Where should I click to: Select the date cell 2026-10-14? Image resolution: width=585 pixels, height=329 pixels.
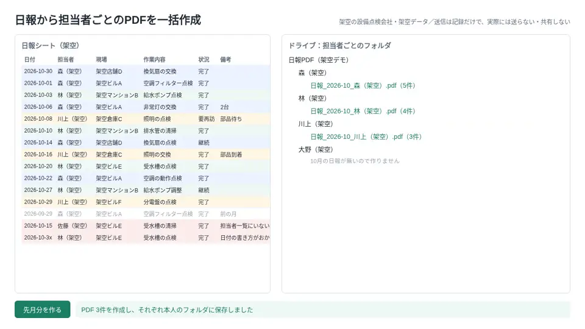point(38,143)
